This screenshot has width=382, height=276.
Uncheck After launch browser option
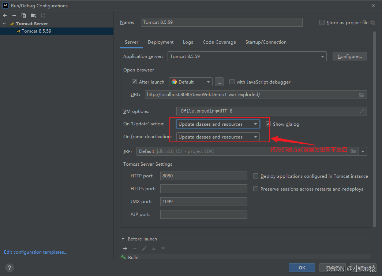(134, 82)
